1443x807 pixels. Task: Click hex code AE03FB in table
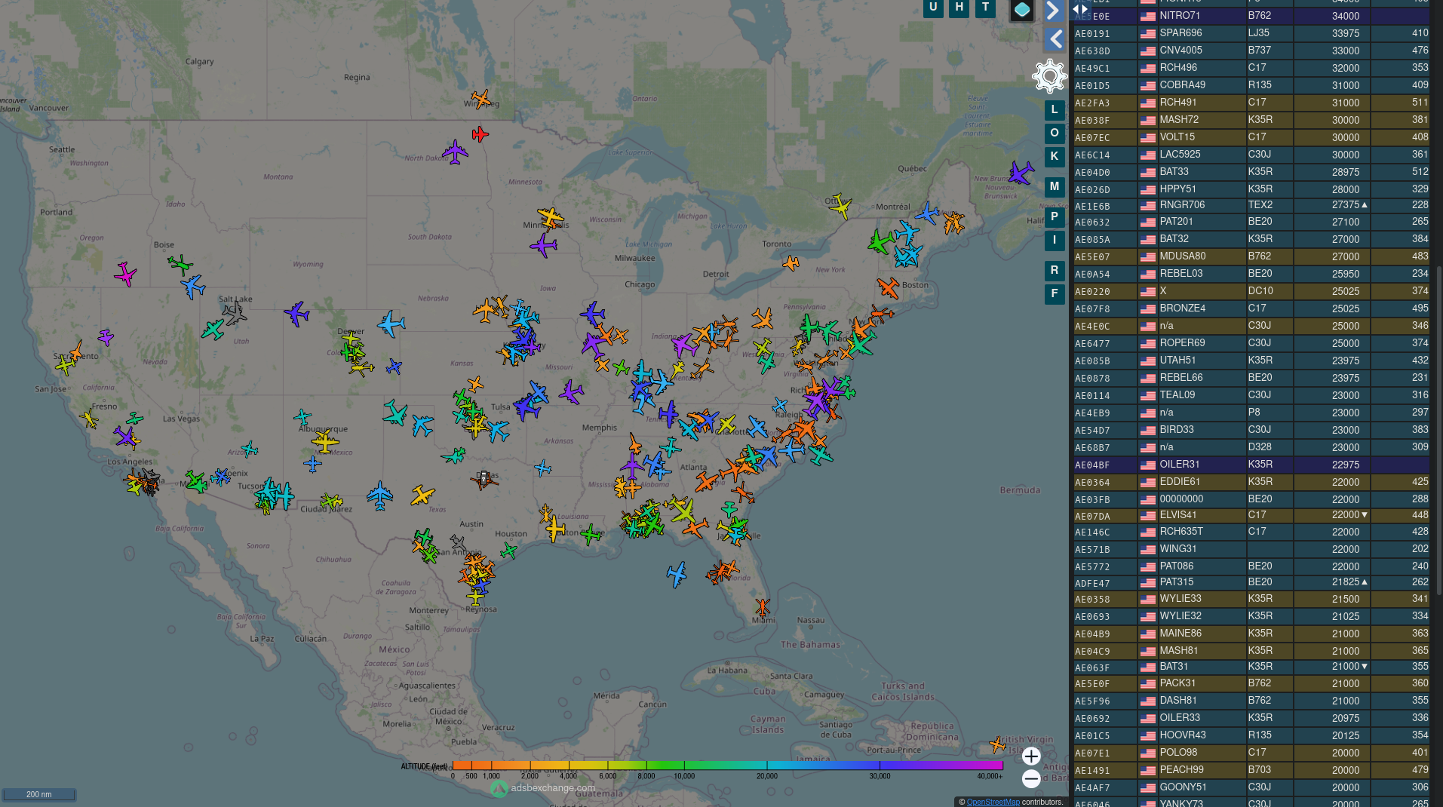click(1092, 500)
